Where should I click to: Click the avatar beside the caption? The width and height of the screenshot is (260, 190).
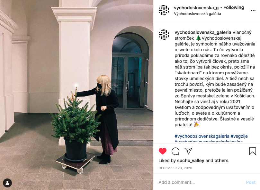point(164,35)
